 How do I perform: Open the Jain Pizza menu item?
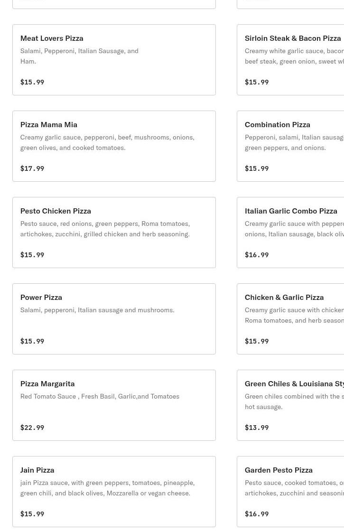[114, 492]
